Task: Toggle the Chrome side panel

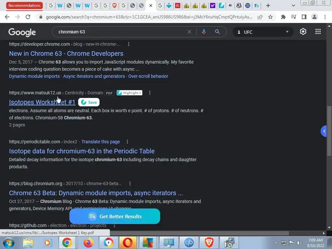Action: pyautogui.click(x=304, y=17)
